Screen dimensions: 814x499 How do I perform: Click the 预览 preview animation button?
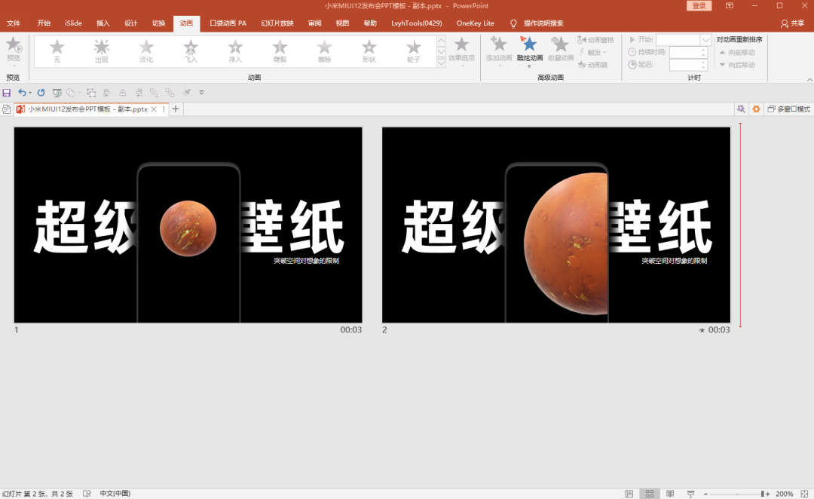(x=14, y=51)
